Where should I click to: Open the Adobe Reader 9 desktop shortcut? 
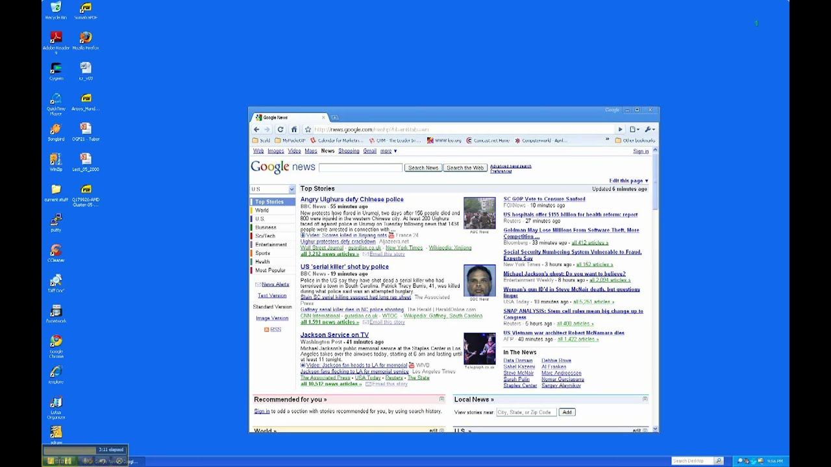56,42
